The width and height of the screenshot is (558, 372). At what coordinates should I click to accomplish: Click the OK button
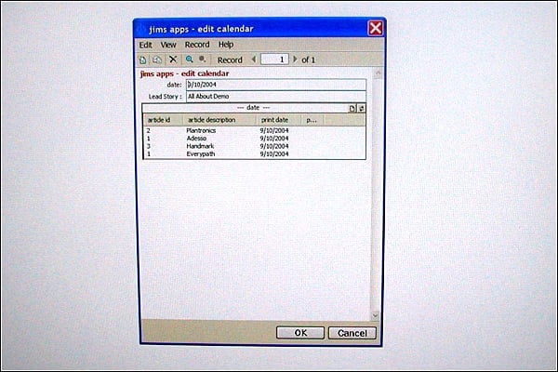[300, 333]
